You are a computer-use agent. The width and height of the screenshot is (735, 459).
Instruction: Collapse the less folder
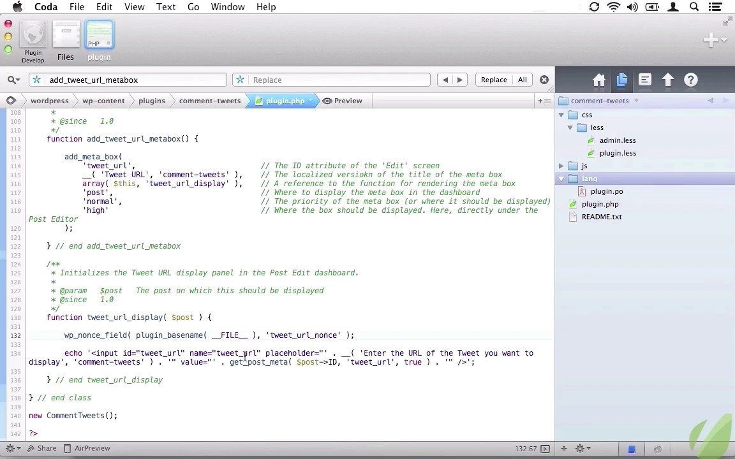pos(570,127)
